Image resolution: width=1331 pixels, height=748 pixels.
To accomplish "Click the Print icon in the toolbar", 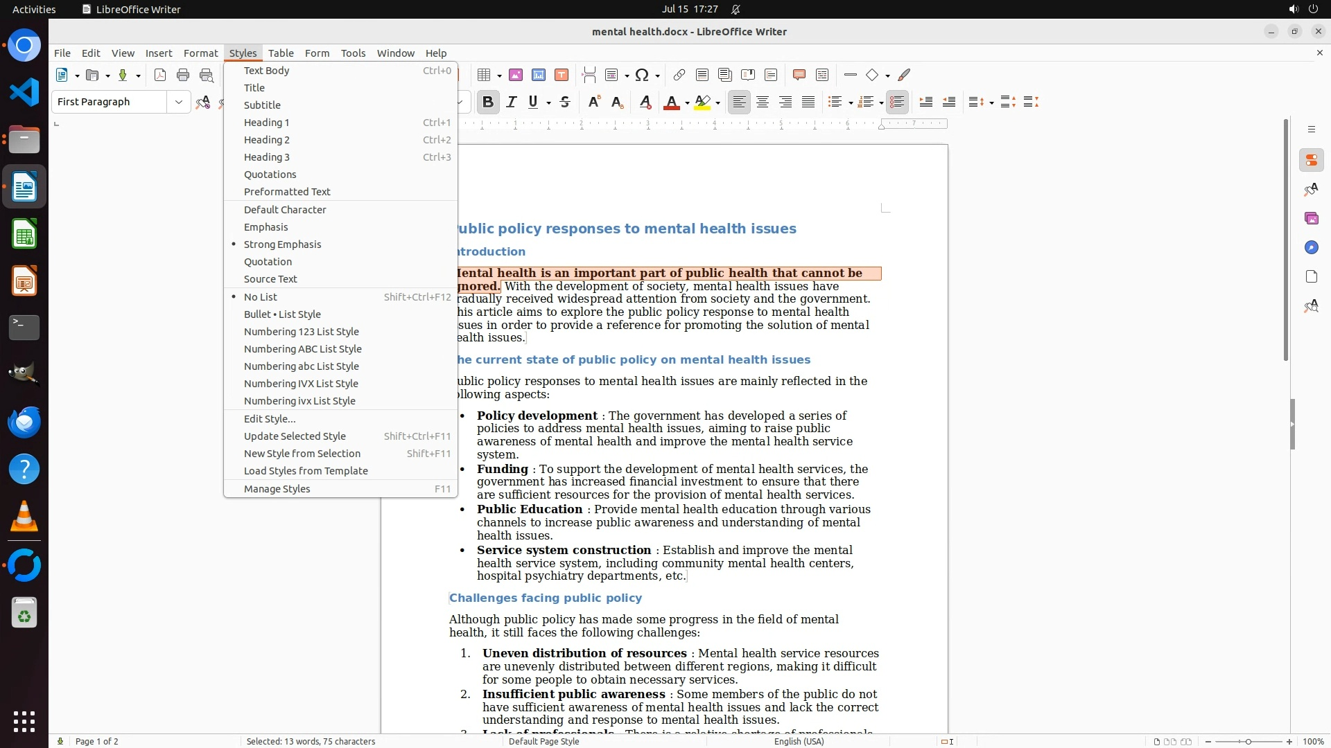I will tap(183, 75).
